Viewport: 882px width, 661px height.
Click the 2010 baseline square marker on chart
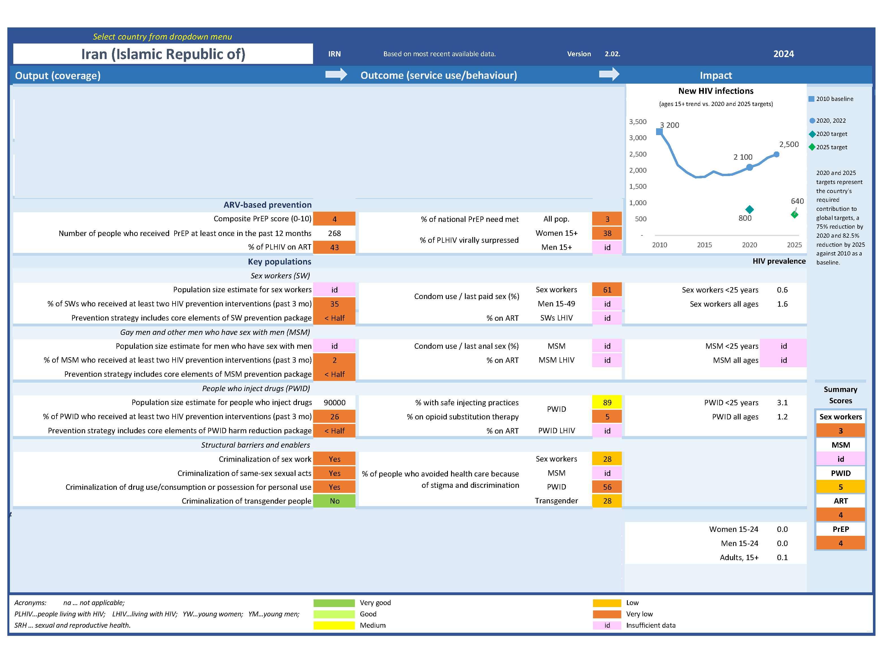tap(659, 131)
